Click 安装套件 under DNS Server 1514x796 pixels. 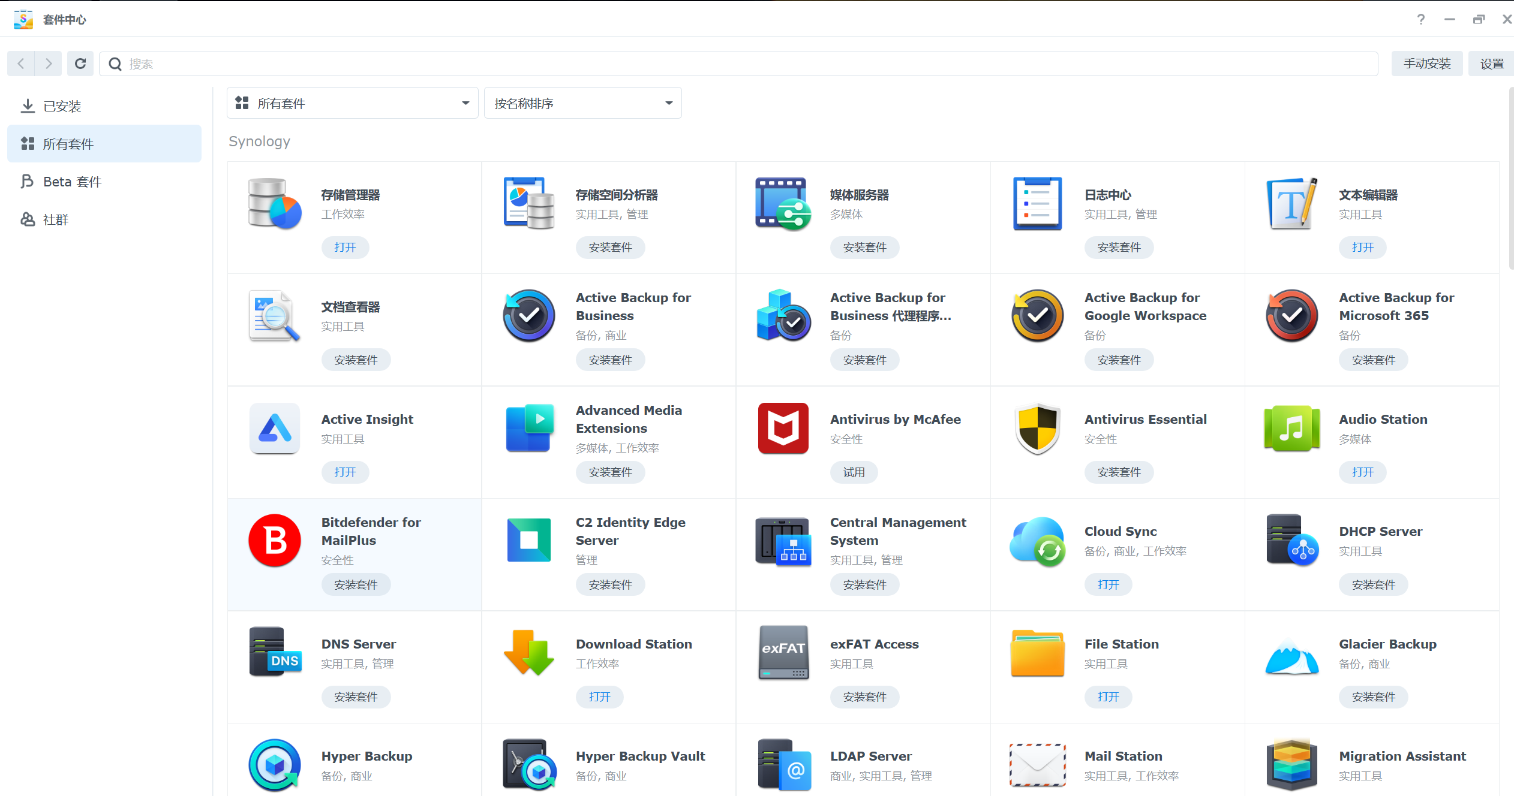[356, 696]
